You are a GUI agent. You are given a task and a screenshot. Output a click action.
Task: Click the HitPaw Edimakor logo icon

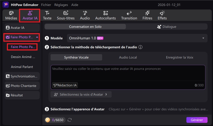[x=6, y=5]
